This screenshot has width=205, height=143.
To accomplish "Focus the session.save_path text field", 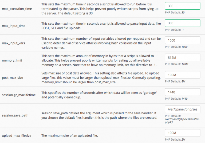I will click(183, 109).
